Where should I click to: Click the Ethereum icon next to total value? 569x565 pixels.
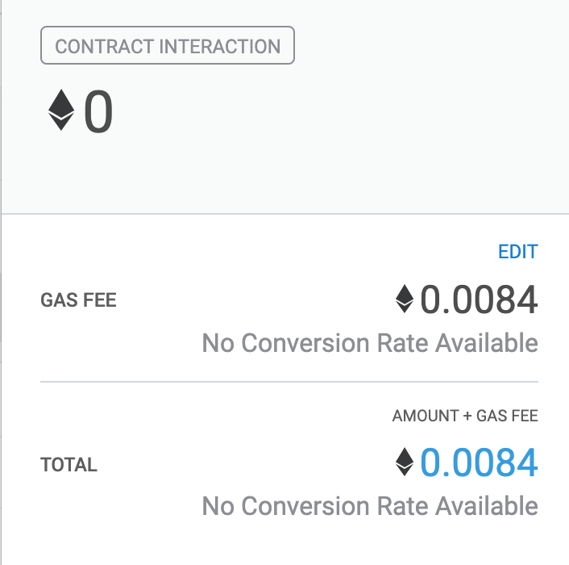(x=405, y=462)
